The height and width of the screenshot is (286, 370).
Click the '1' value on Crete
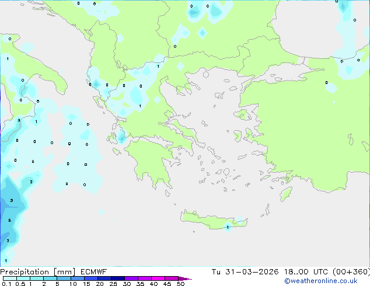coord(228,228)
